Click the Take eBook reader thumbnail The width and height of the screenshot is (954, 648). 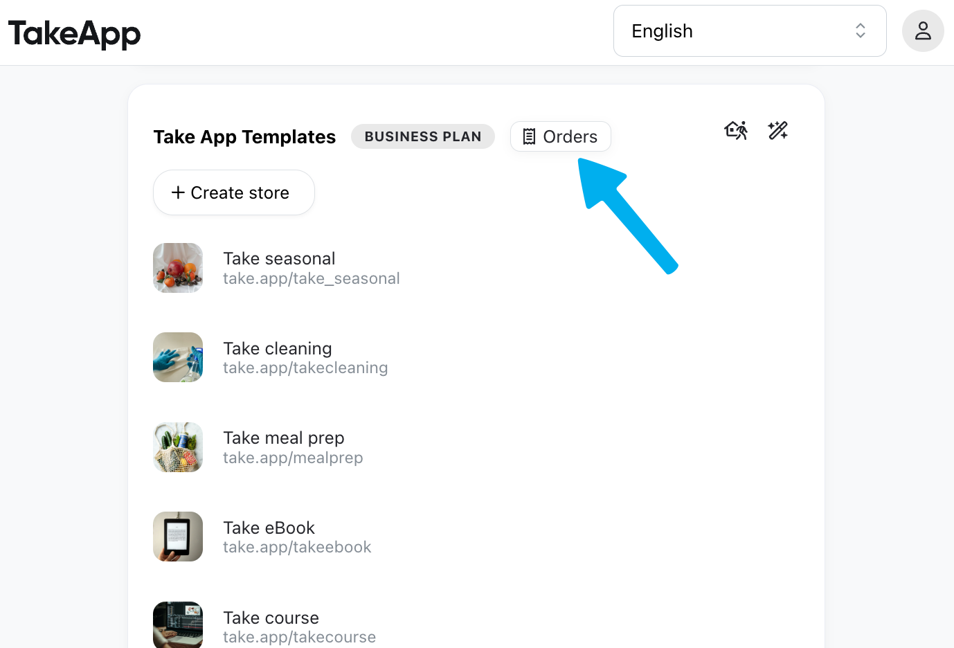click(178, 537)
